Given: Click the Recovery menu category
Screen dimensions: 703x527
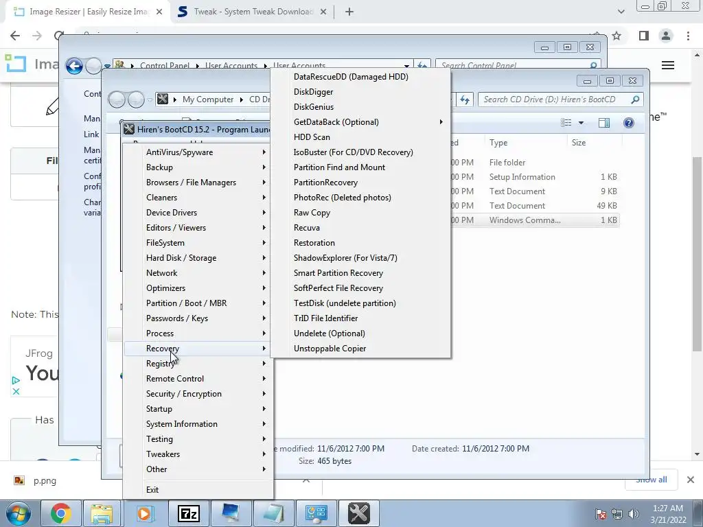Looking at the screenshot, I should coord(197,348).
